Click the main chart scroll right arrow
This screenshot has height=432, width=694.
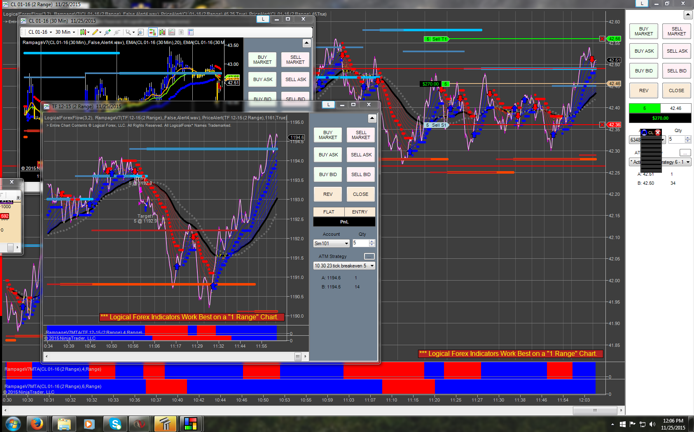[x=621, y=410]
